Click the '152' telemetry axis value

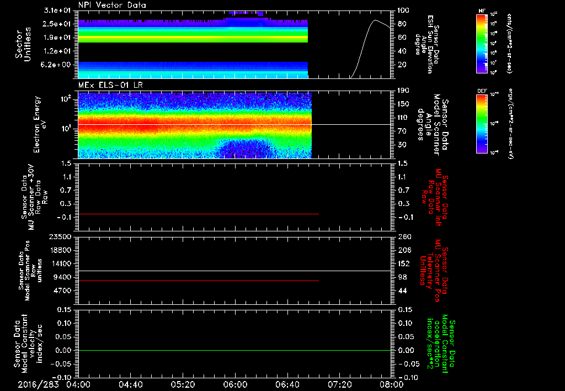point(404,263)
